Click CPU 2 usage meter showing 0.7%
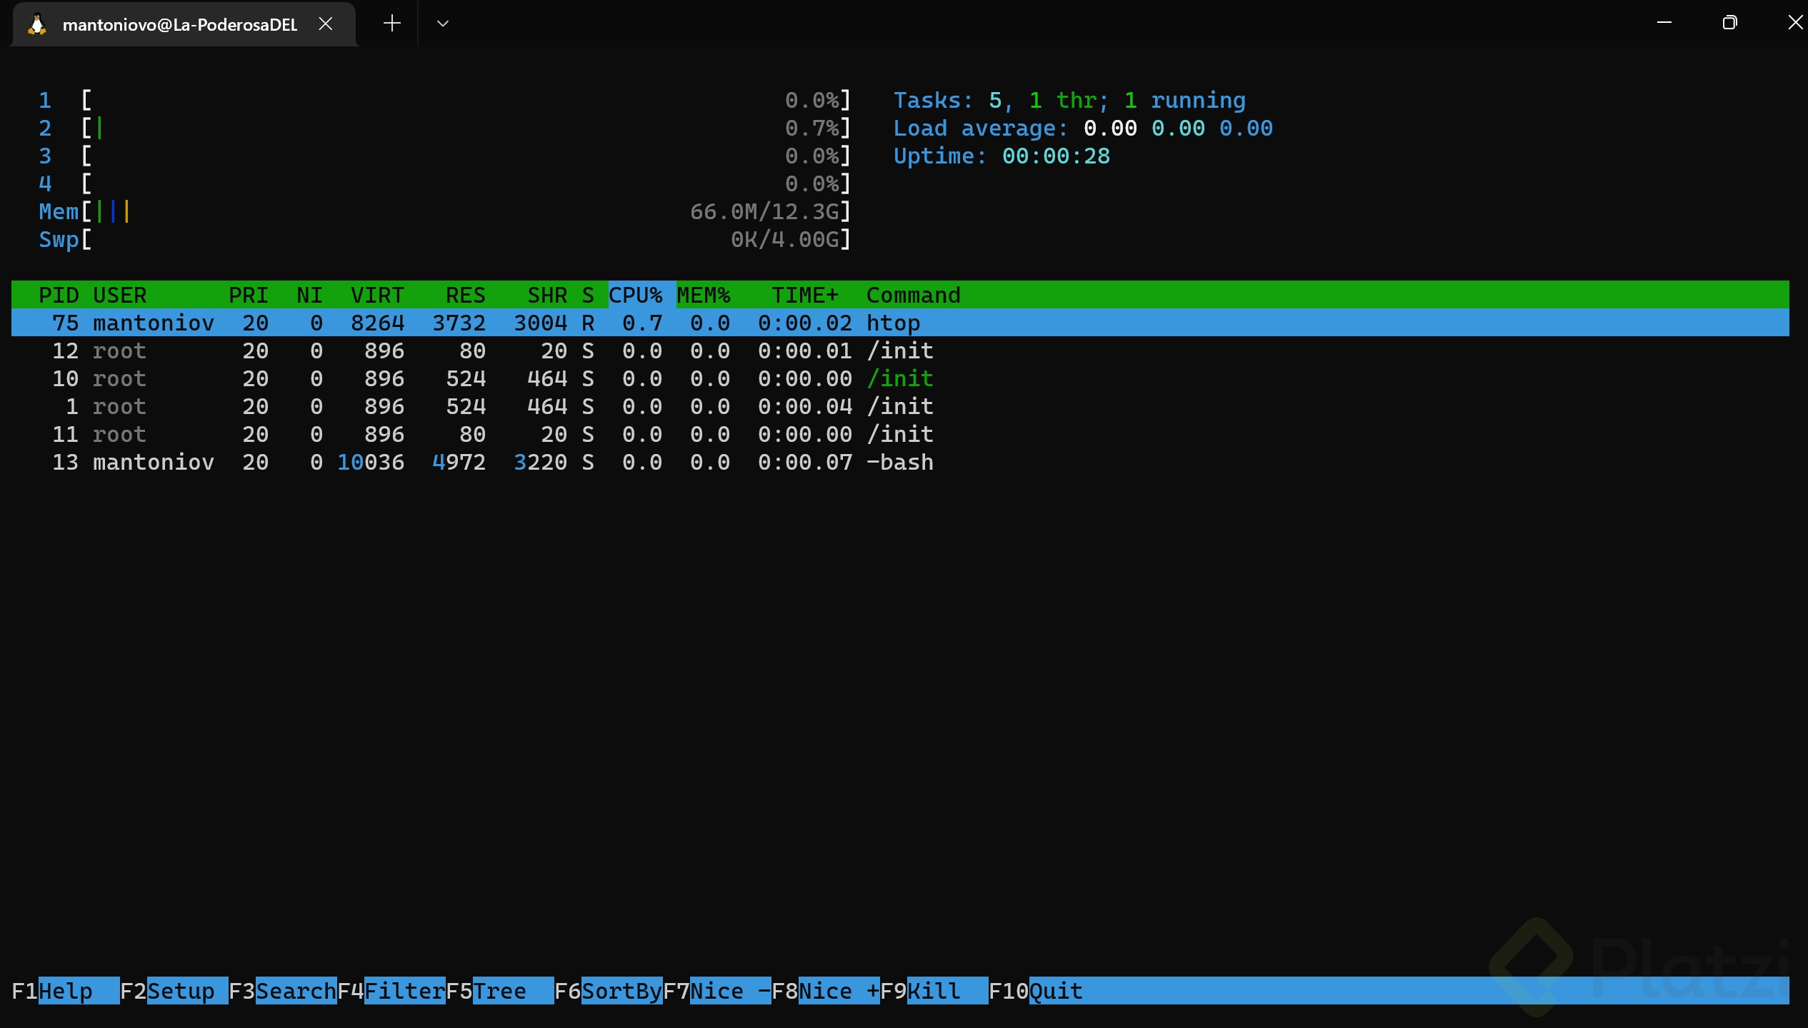Screen dimensions: 1808x1028 tap(444, 128)
